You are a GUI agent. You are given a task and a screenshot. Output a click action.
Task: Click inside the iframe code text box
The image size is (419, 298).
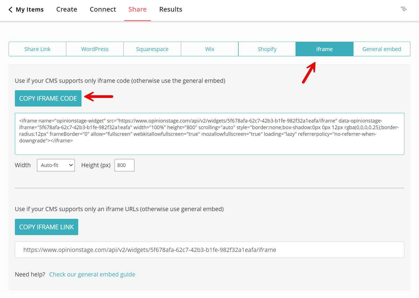tap(209, 134)
